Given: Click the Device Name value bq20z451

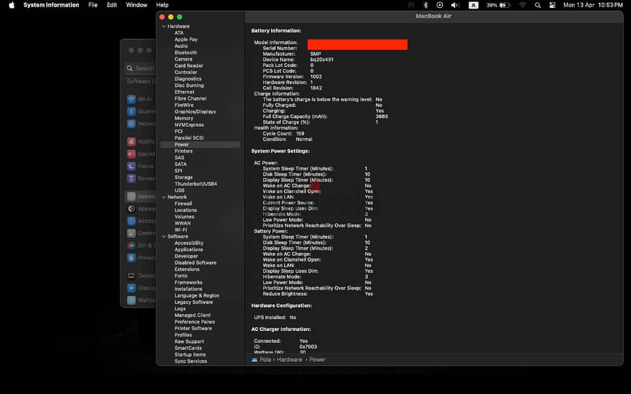Looking at the screenshot, I should point(321,60).
